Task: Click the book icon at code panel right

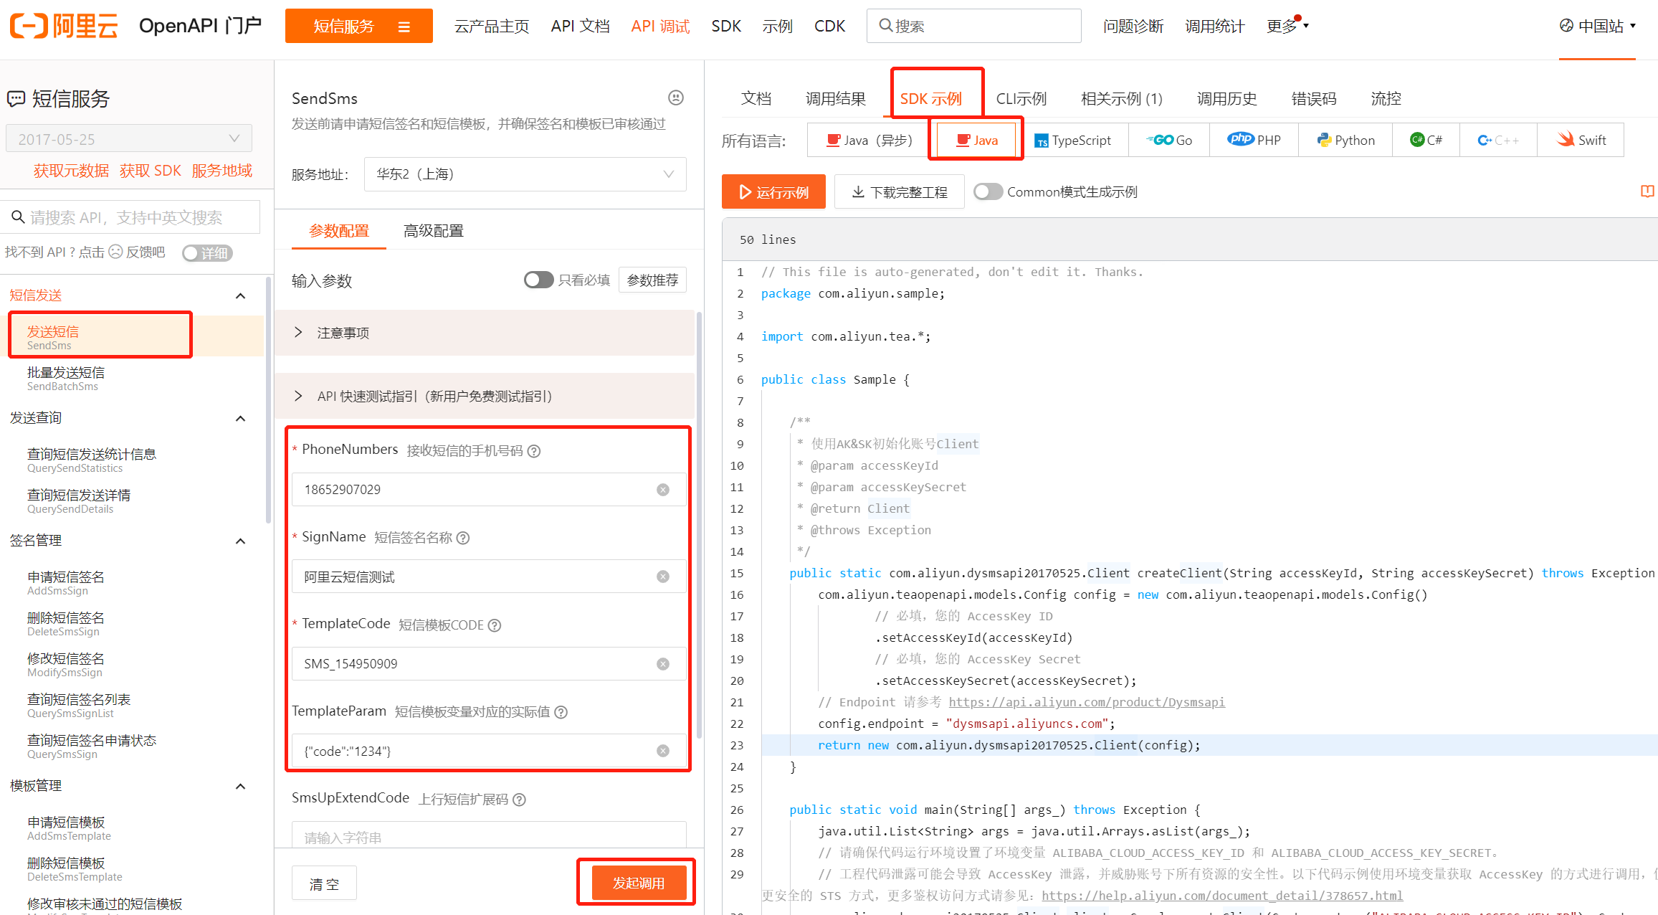Action: (1647, 191)
